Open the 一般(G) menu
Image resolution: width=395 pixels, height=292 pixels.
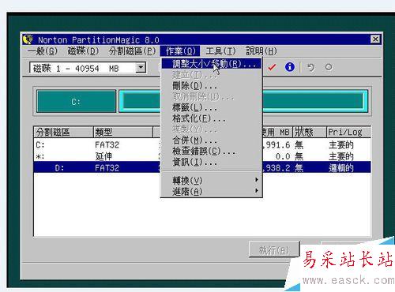tap(43, 51)
